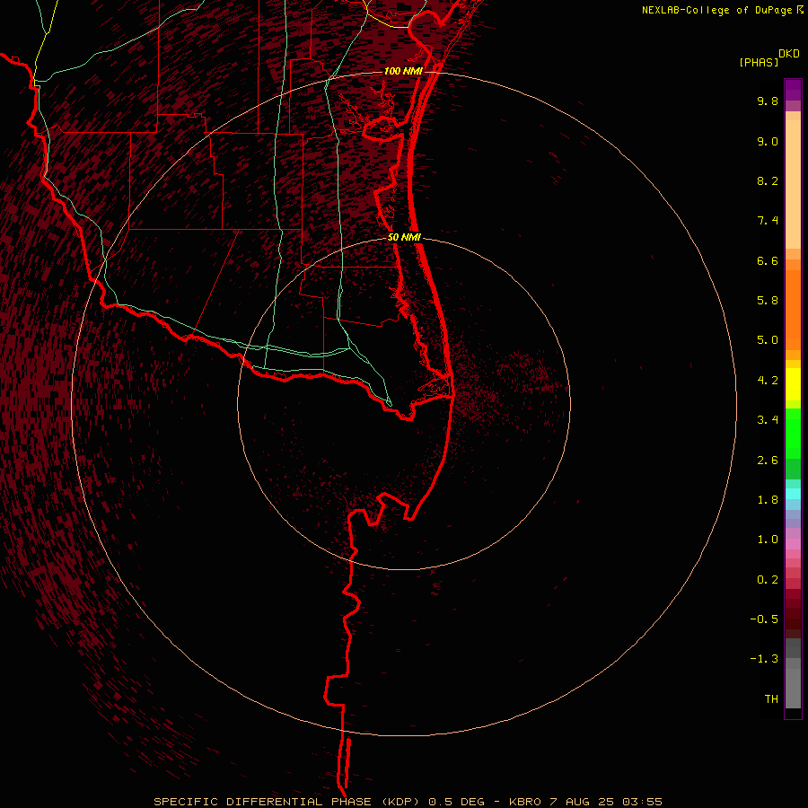Click the 5.8 color scale value

[768, 300]
